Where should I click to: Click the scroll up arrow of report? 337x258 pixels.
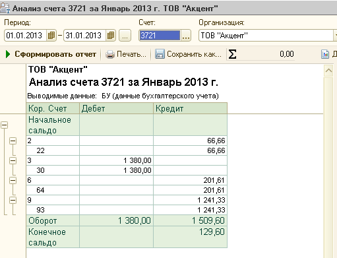pyautogui.click(x=328, y=71)
